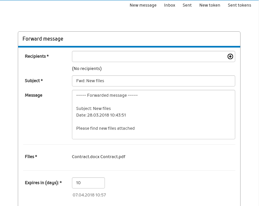Click the Subject field label
The width and height of the screenshot is (259, 206).
click(34, 81)
